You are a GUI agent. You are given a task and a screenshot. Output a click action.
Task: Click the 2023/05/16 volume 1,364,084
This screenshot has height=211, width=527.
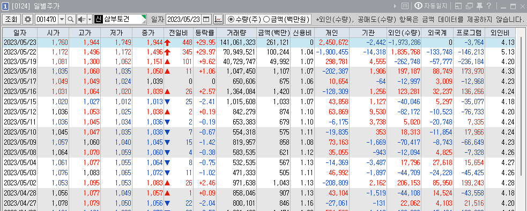point(241,91)
